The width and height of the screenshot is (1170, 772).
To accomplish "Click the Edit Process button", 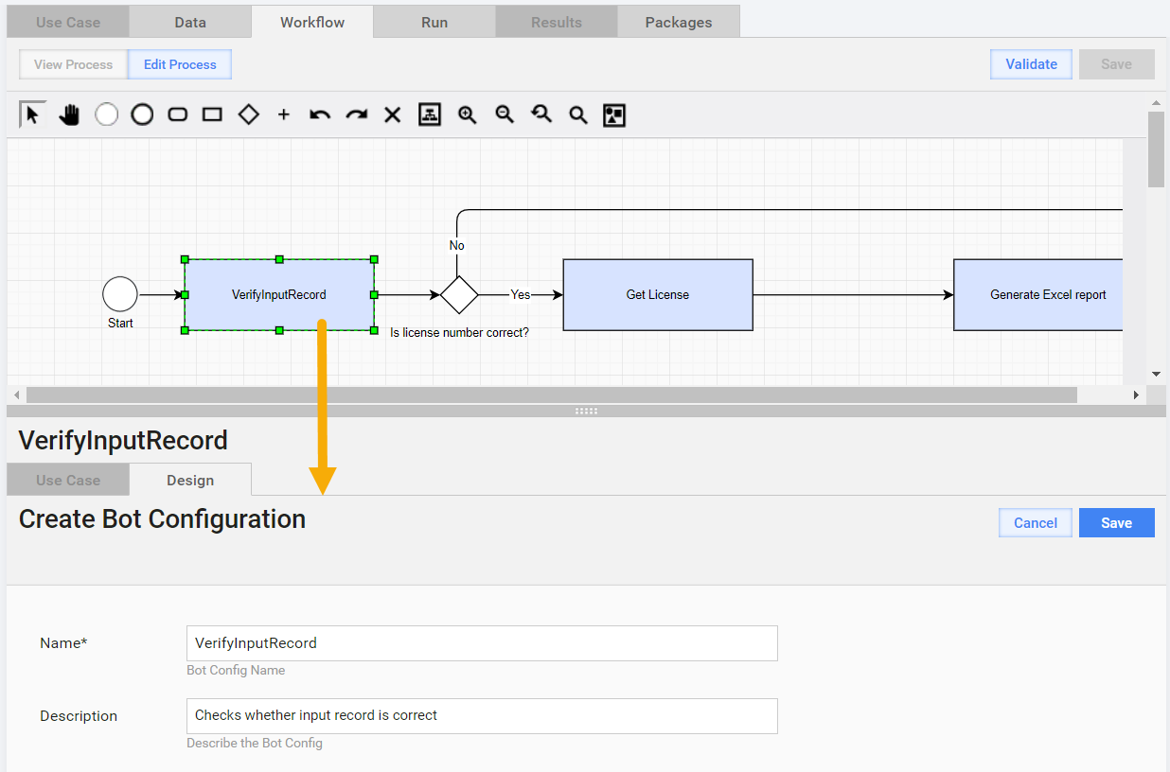I will coord(180,64).
